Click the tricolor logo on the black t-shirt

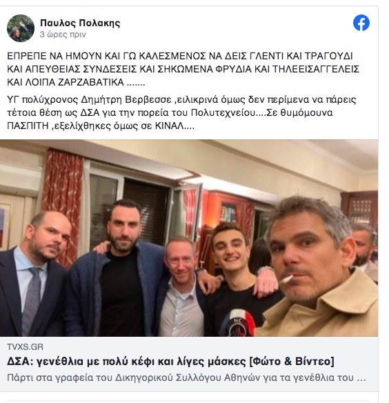(x=238, y=323)
